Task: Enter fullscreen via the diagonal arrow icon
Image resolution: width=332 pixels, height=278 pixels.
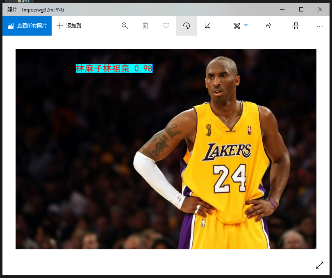Action: [319, 265]
